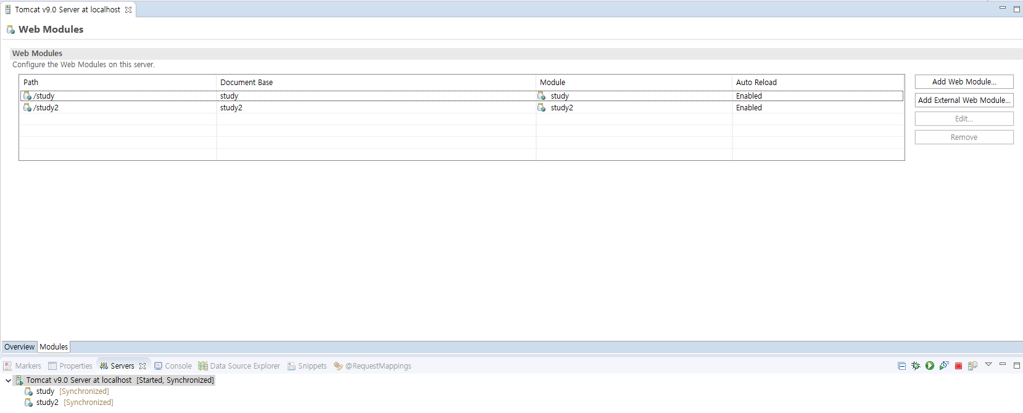
Task: Click the Edit... button
Action: (964, 118)
